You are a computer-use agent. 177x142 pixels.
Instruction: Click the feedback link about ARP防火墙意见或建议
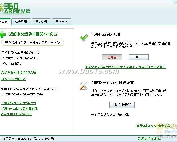pyautogui.click(x=125, y=67)
